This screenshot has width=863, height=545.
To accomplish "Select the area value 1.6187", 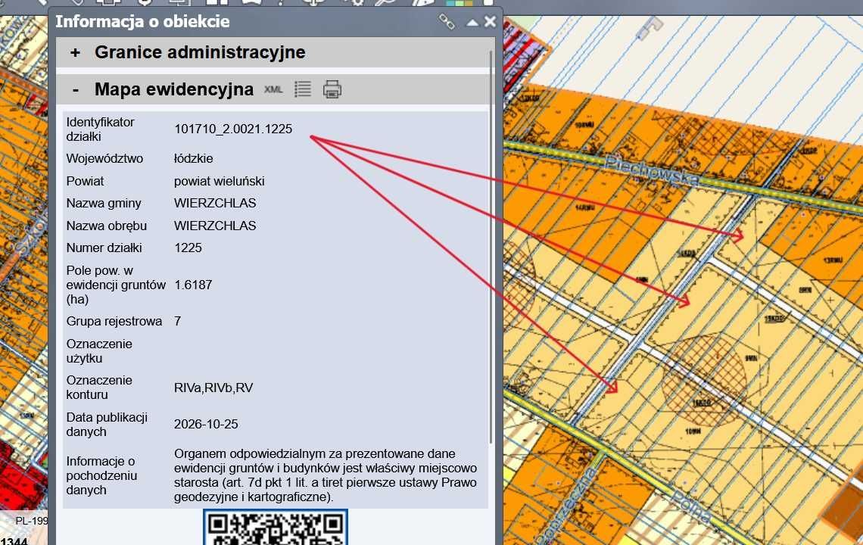I will (193, 285).
